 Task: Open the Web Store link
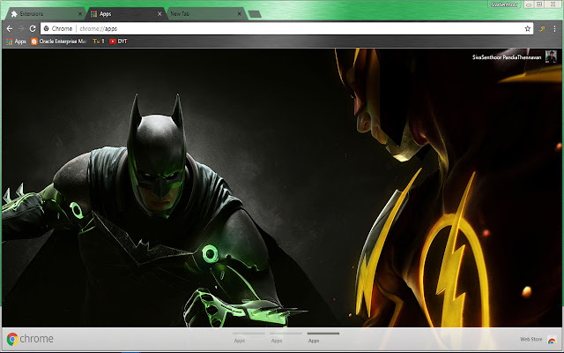point(531,339)
